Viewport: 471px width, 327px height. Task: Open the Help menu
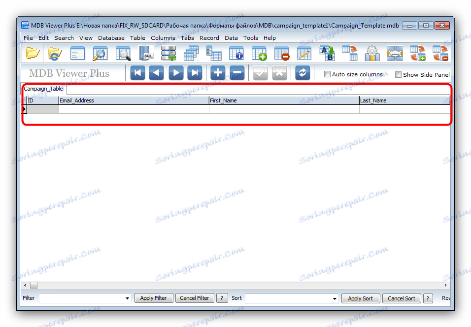pos(270,38)
